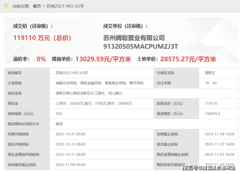
Task: Click the 当前位置 breadcrumb label
Action: [x=21, y=6]
